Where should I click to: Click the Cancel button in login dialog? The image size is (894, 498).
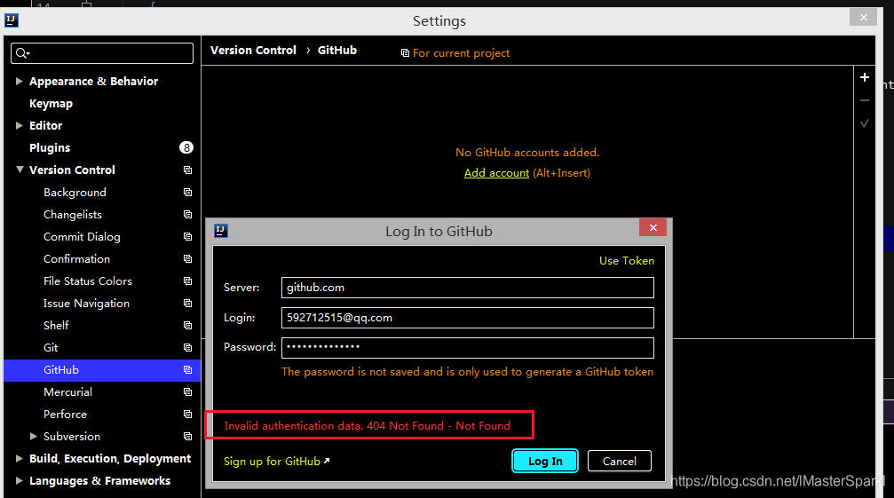coord(619,461)
